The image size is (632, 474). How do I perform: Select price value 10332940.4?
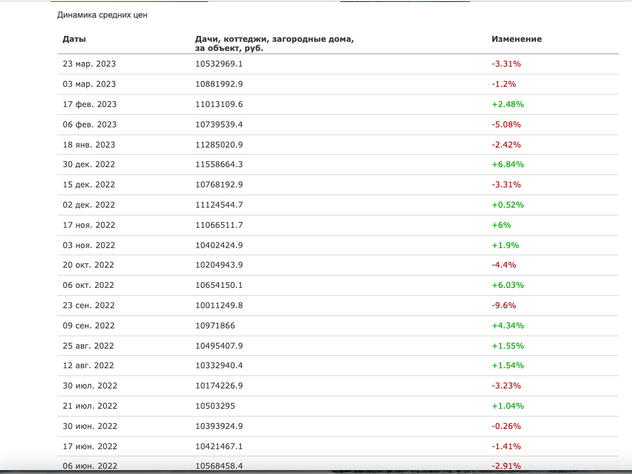(x=219, y=365)
